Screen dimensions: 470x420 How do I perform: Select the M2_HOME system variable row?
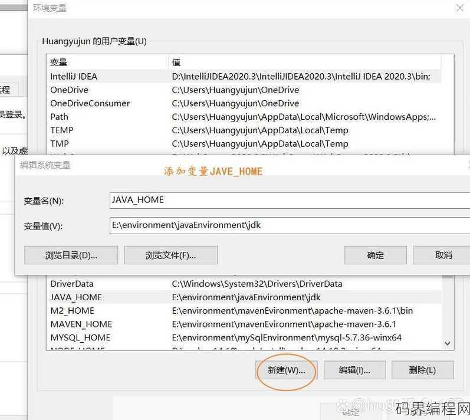click(244, 311)
